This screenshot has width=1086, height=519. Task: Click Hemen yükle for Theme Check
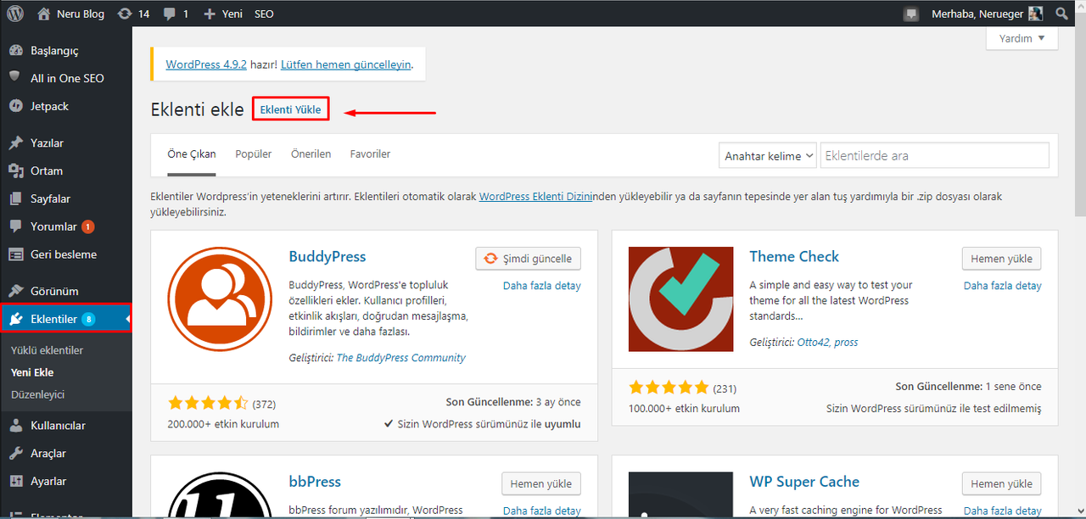pos(1001,259)
